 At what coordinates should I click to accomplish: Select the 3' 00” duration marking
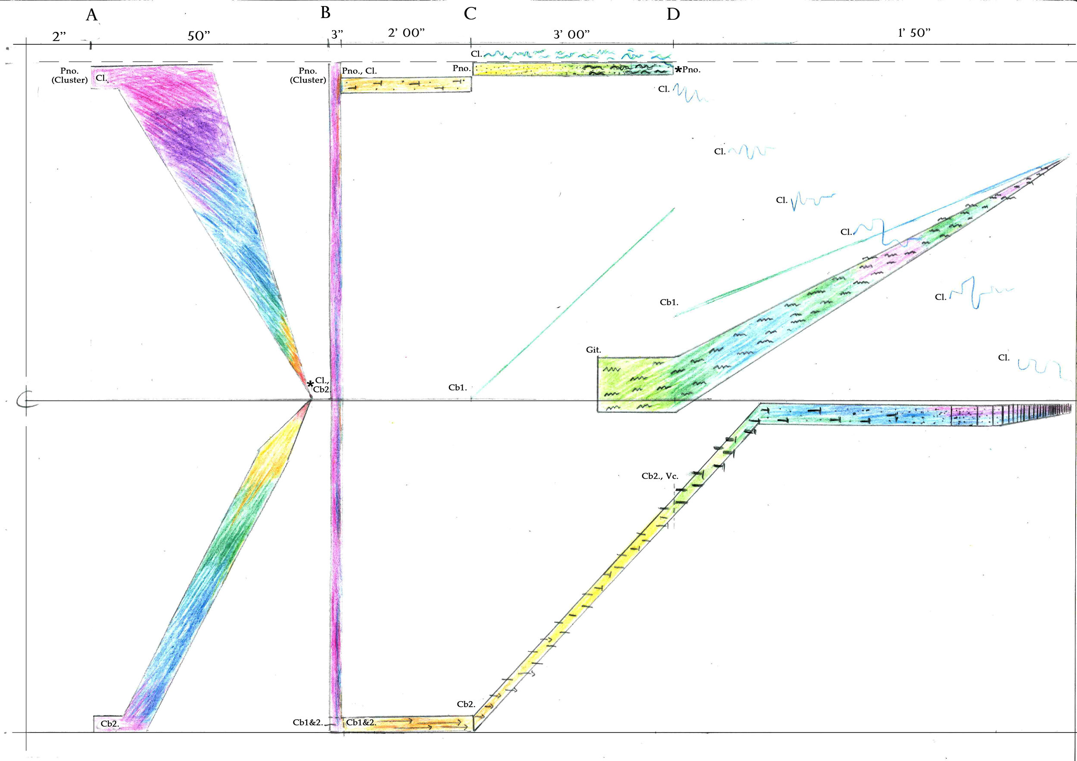click(x=572, y=34)
